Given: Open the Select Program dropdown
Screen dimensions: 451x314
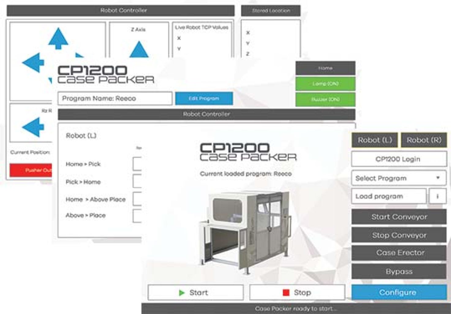Looking at the screenshot, I should tap(399, 178).
